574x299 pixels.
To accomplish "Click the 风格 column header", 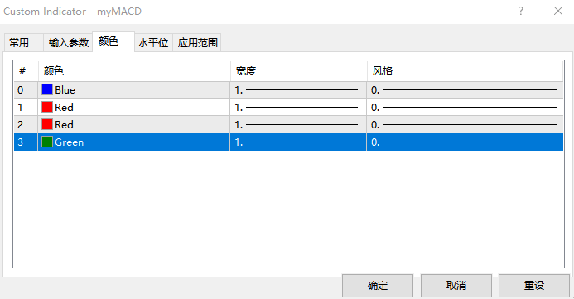I will tap(465, 71).
